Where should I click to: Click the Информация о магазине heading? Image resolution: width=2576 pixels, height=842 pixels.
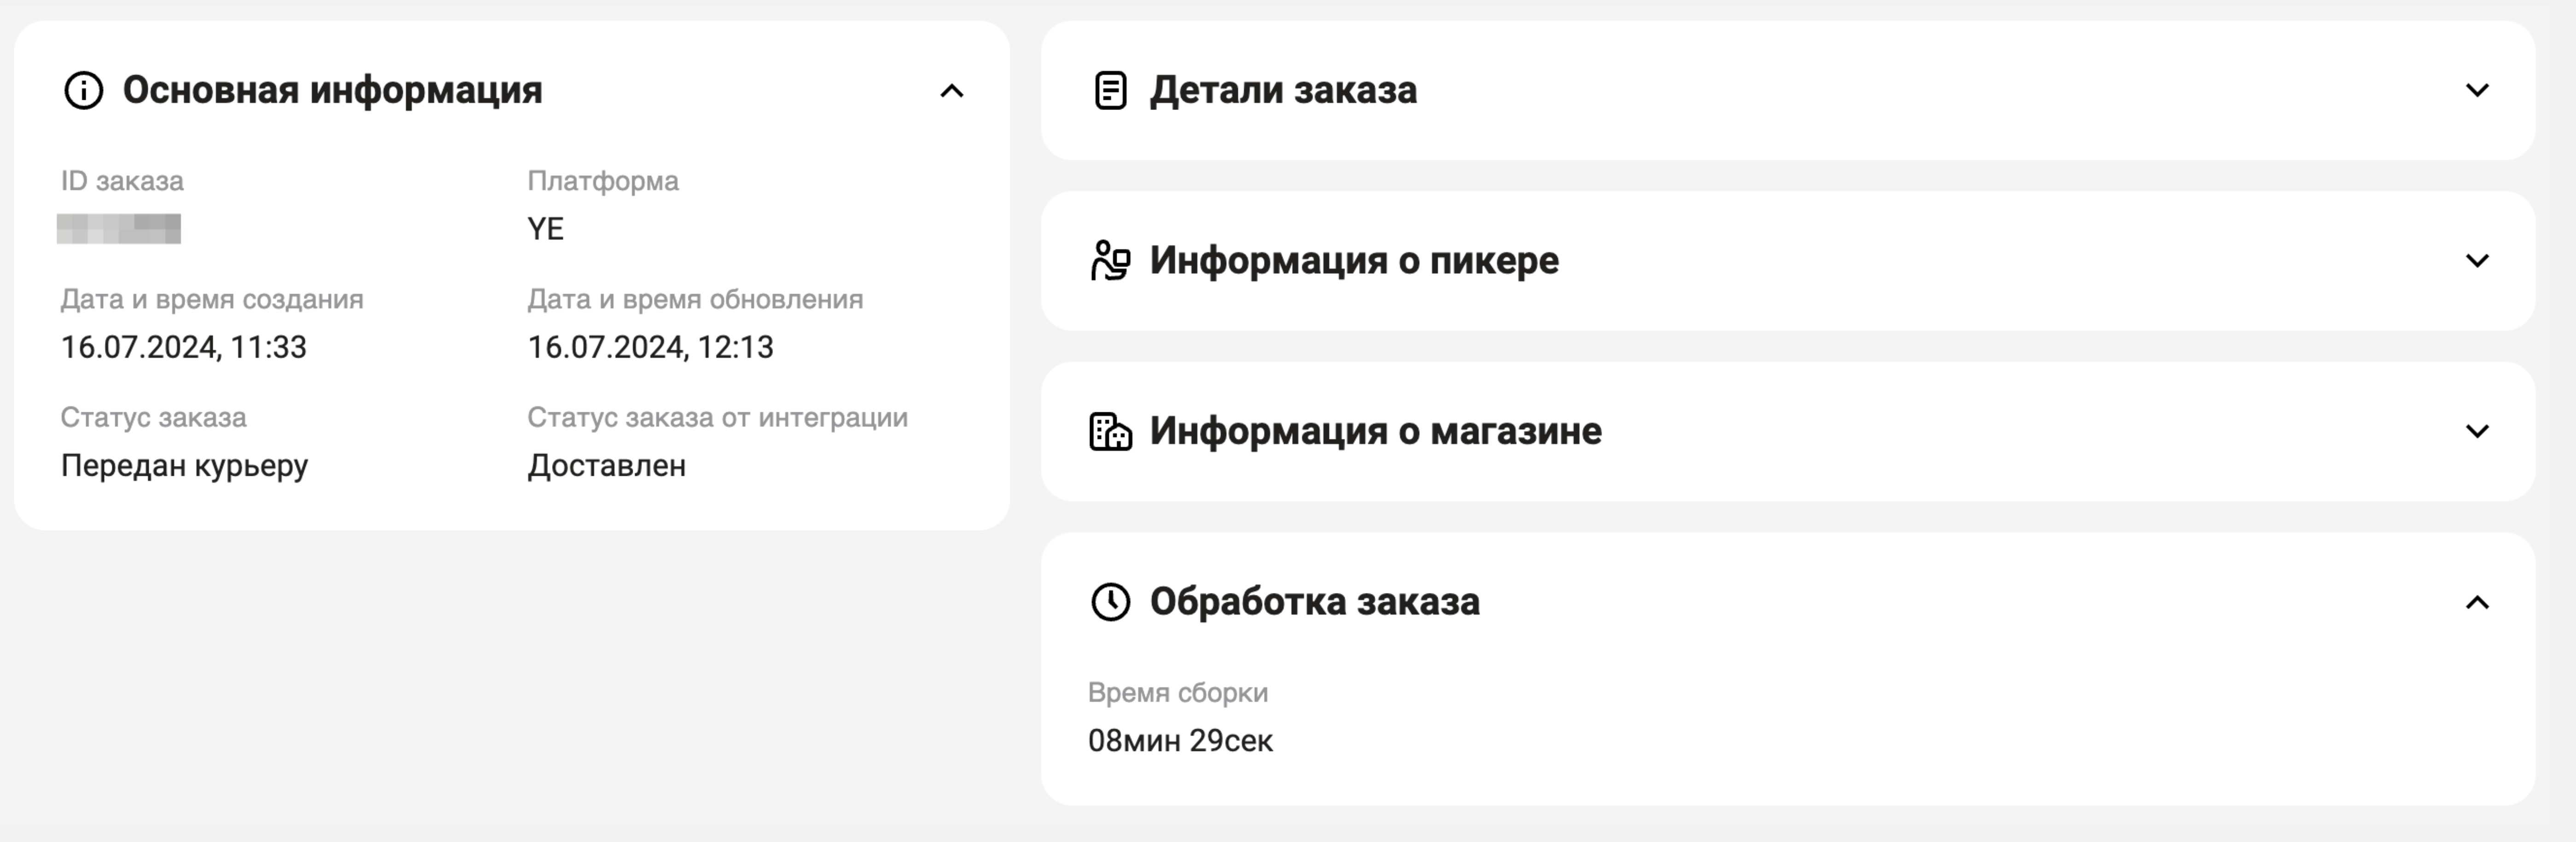pyautogui.click(x=1375, y=432)
